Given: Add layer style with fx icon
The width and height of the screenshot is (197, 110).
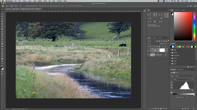Looking at the screenshot, I should (153, 109).
